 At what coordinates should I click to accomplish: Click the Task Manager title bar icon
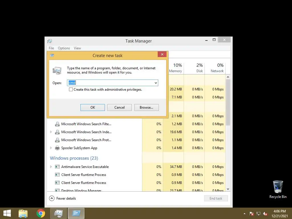(50, 41)
